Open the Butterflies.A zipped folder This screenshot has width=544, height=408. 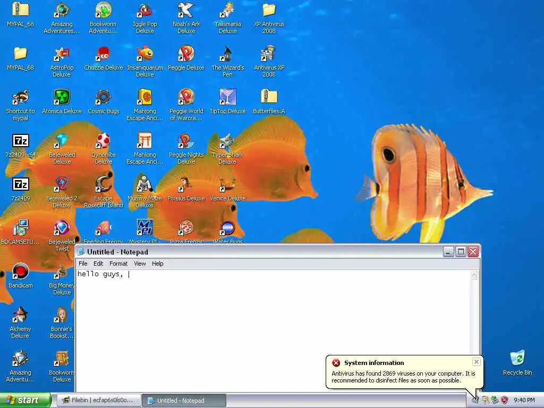click(269, 102)
